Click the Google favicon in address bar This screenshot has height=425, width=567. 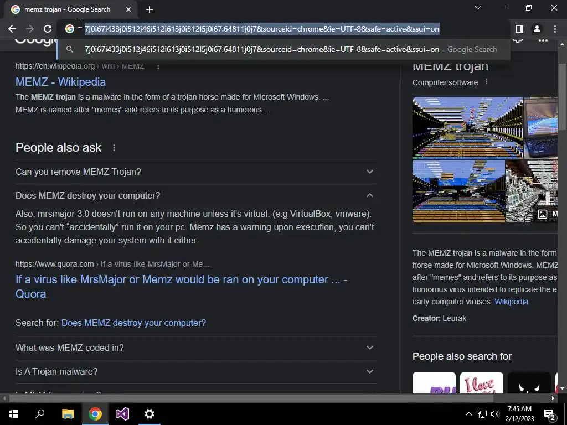pyautogui.click(x=70, y=29)
